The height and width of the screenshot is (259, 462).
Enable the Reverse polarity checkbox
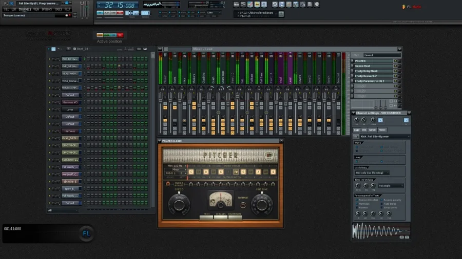pos(382,200)
